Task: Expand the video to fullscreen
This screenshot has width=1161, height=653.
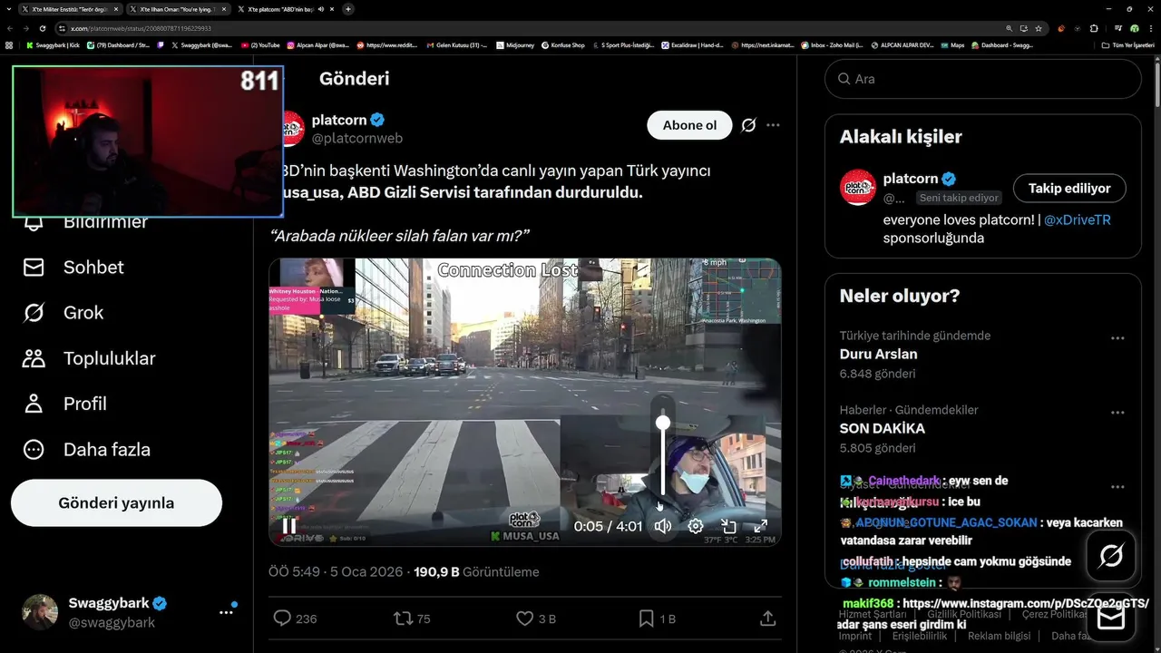Action: click(761, 526)
